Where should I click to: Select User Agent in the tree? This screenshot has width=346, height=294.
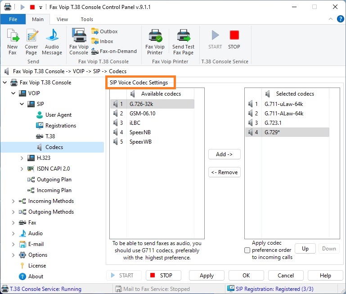(x=54, y=114)
